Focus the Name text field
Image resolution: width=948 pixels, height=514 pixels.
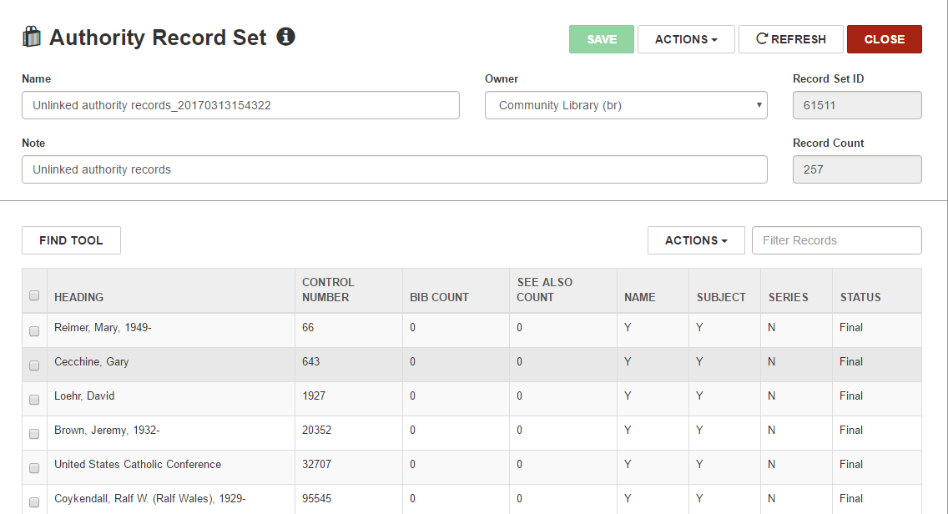click(x=240, y=105)
